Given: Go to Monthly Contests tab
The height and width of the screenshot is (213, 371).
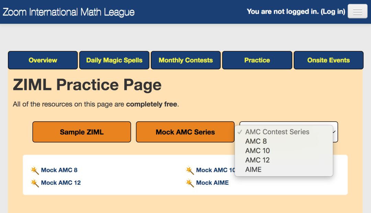Looking at the screenshot, I should pyautogui.click(x=185, y=60).
